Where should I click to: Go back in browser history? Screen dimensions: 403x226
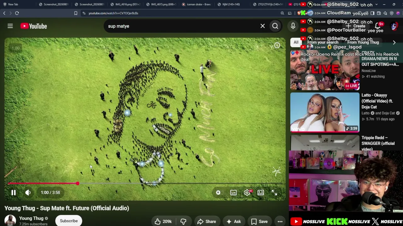[4, 13]
